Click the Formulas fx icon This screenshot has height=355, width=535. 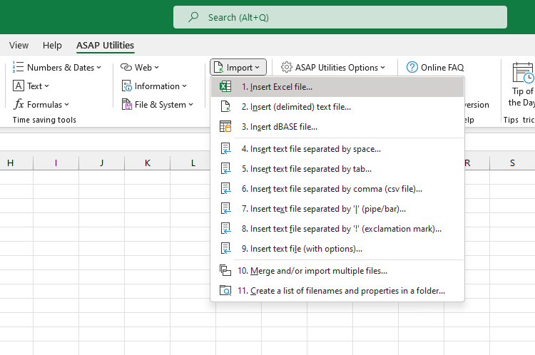[19, 104]
